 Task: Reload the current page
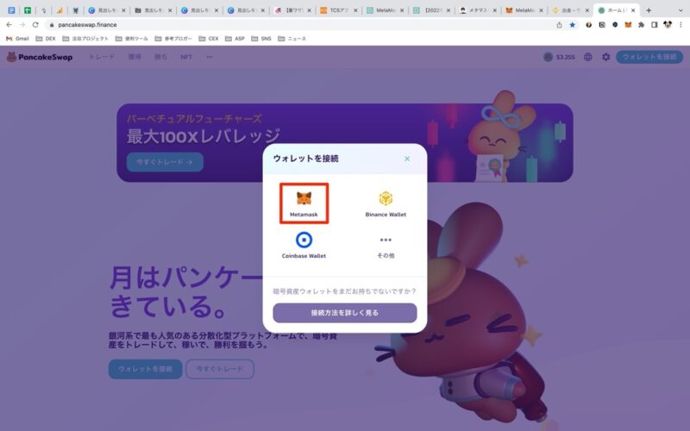tap(35, 25)
